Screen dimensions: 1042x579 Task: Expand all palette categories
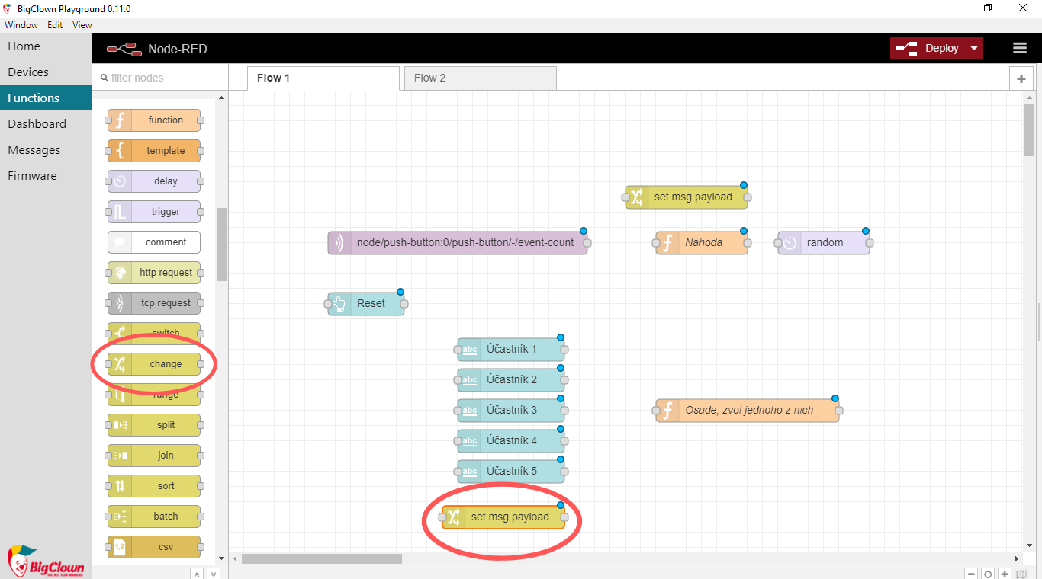point(214,574)
